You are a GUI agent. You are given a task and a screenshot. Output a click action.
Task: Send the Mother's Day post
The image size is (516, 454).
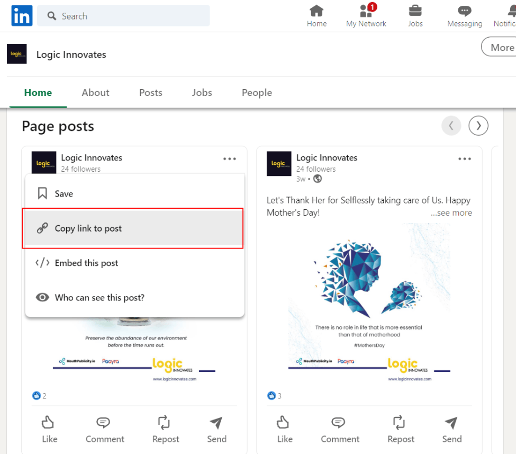coord(451,430)
